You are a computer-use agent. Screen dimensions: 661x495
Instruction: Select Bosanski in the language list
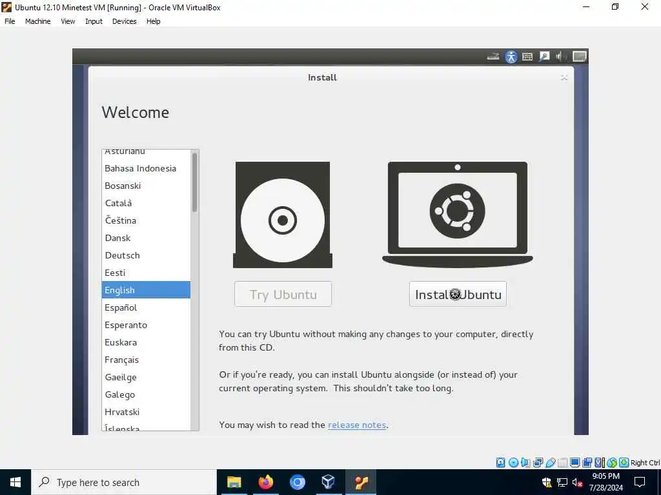146,186
